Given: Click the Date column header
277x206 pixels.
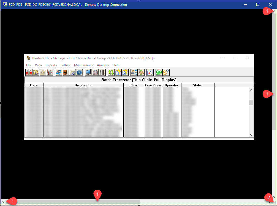Looking at the screenshot, I should (34, 85).
